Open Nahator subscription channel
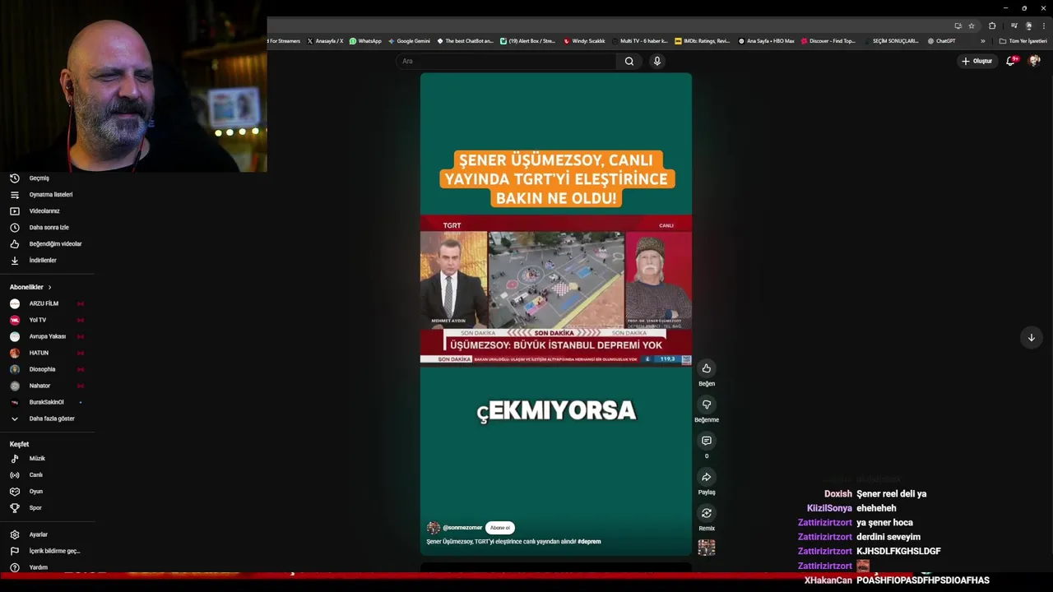The height and width of the screenshot is (592, 1053). pyautogui.click(x=39, y=386)
